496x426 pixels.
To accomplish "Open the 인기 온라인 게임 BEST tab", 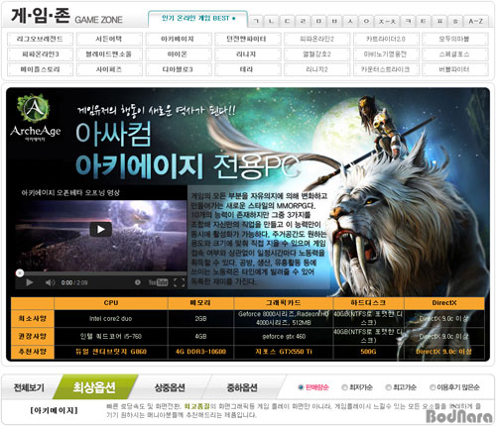I will tap(198, 19).
